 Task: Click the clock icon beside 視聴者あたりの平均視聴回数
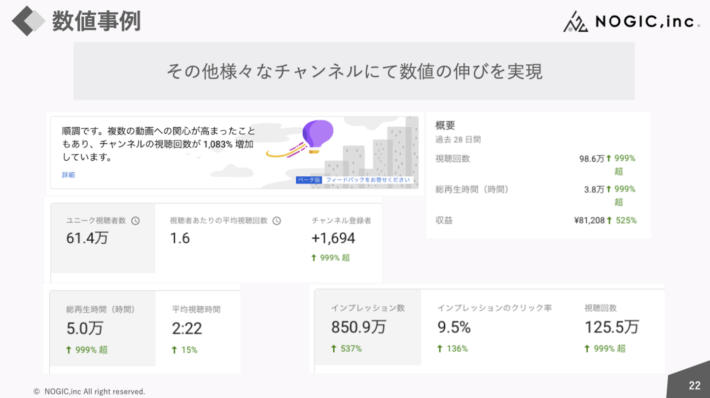tap(277, 221)
